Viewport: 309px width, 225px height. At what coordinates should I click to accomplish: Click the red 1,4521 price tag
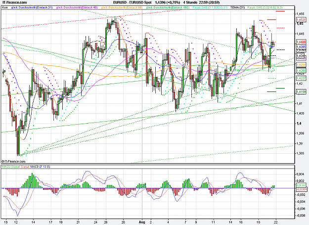coord(301,20)
